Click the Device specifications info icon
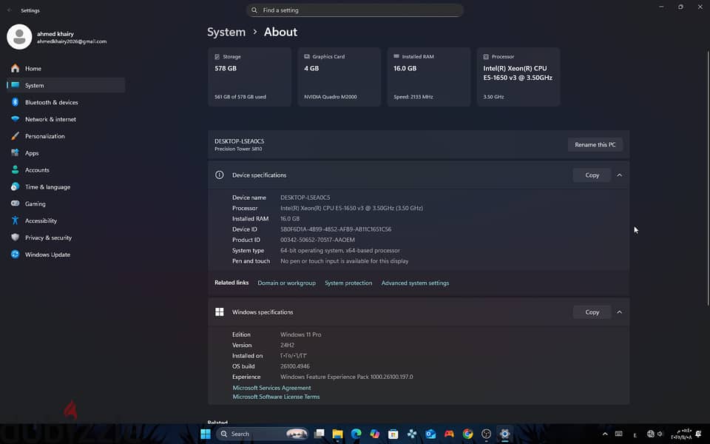This screenshot has height=444, width=710. click(220, 175)
